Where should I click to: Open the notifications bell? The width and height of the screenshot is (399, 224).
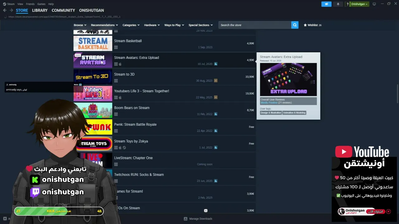[338, 4]
